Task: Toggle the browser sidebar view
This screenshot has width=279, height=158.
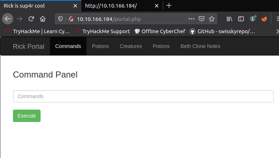Action: (x=241, y=19)
